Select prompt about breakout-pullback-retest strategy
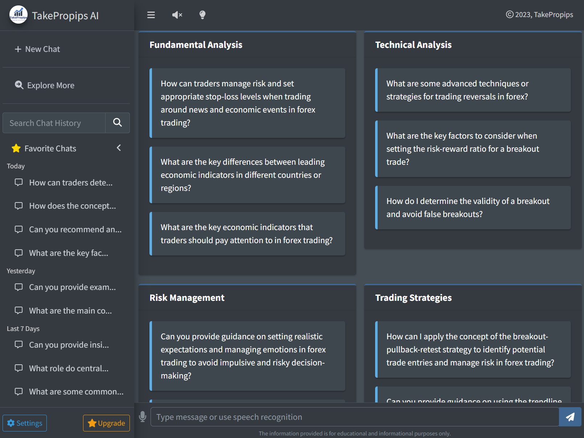The image size is (584, 438). coord(473,349)
